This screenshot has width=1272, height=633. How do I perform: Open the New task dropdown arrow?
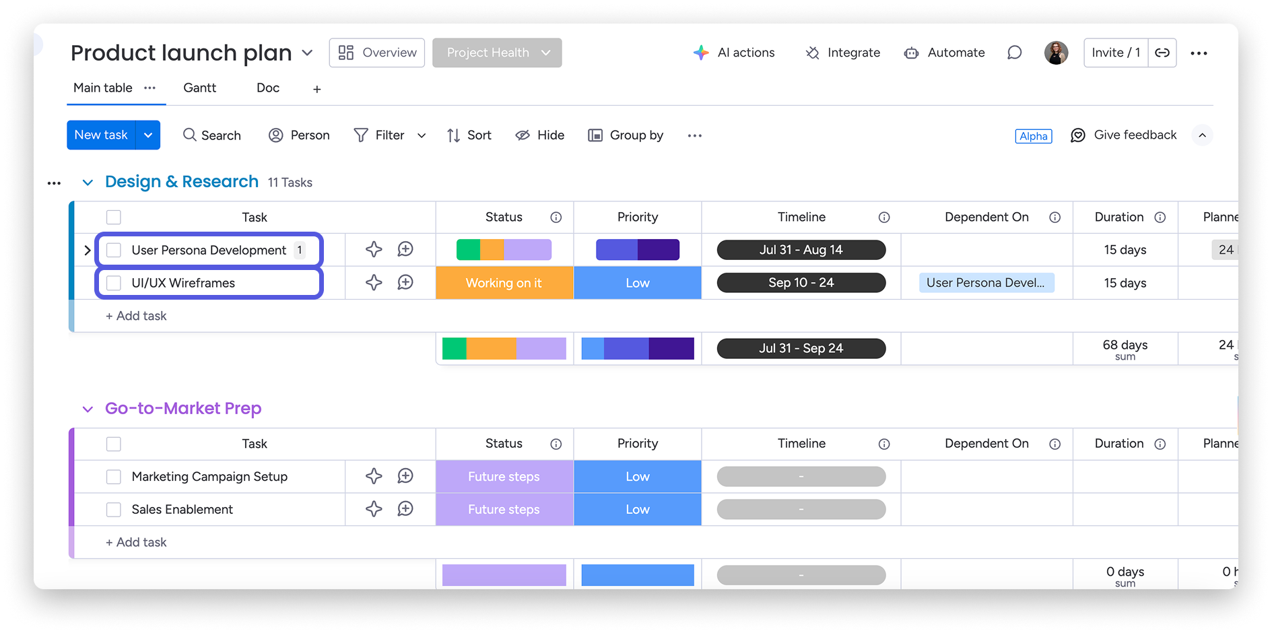(148, 135)
